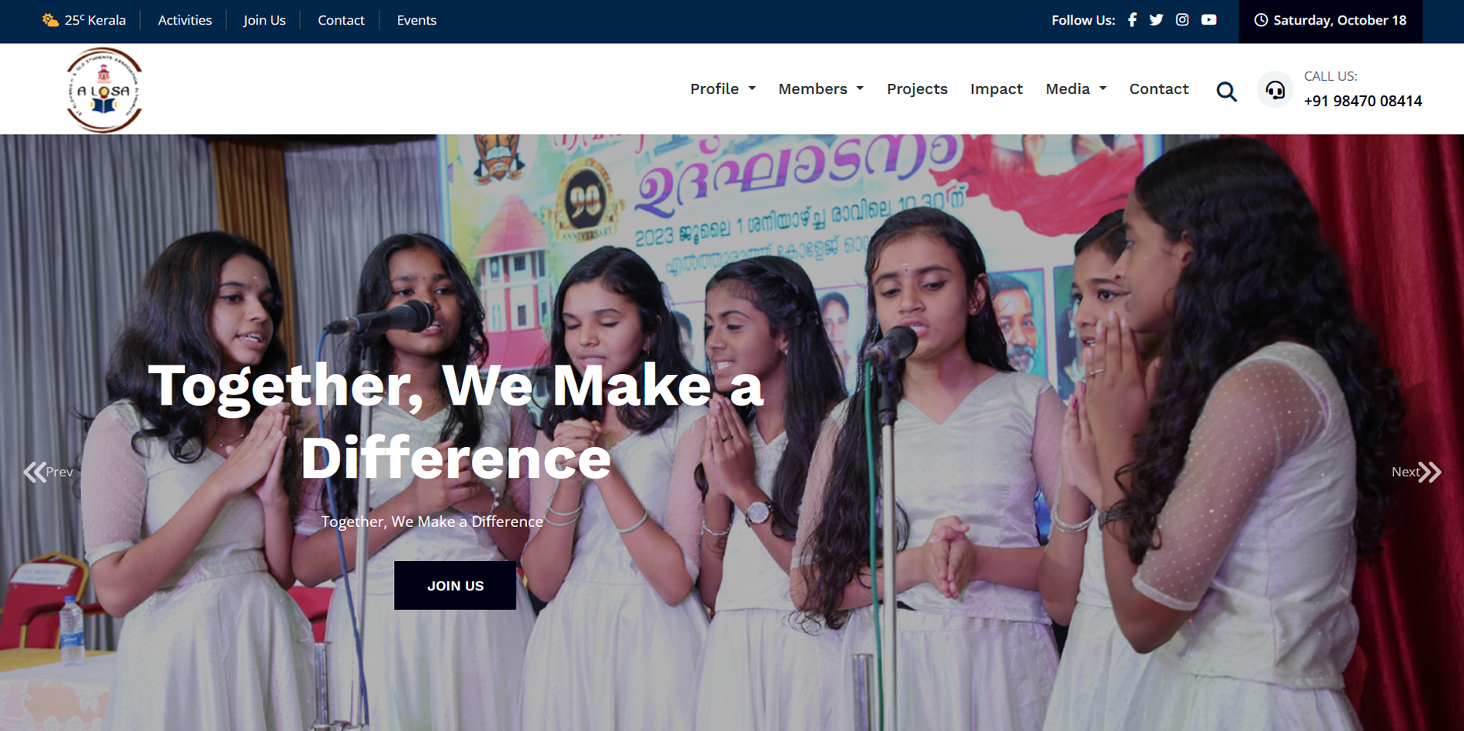Open the Twitter profile icon

(1156, 20)
